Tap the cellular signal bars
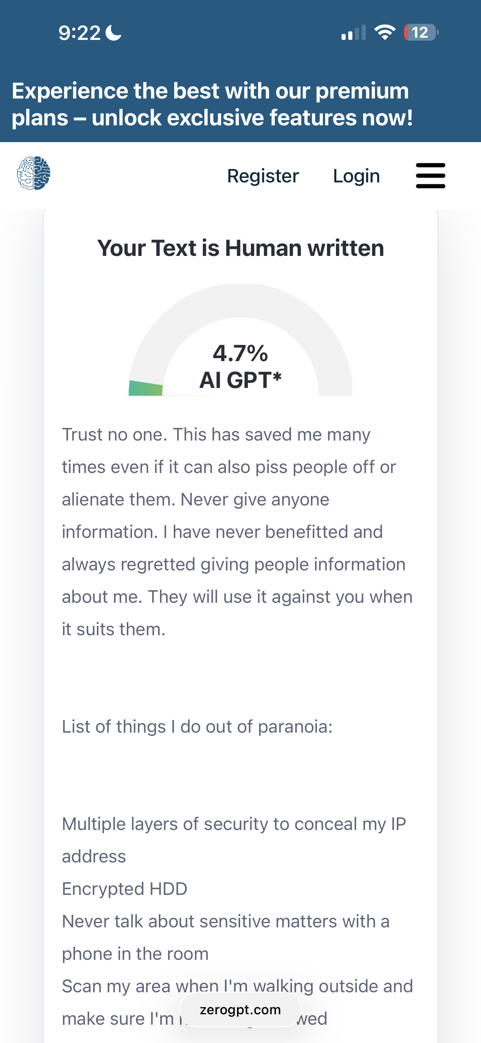Screen dimensions: 481x1043 pyautogui.click(x=353, y=33)
